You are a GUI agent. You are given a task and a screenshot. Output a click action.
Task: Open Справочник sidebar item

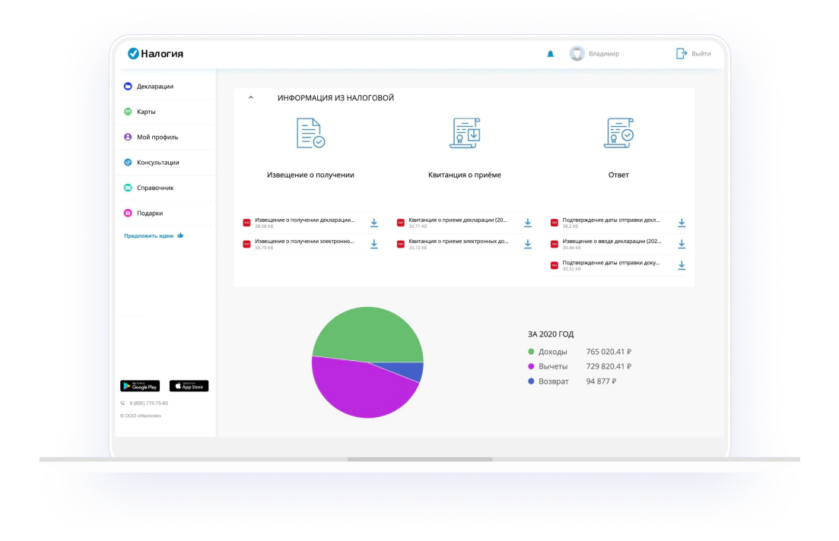pos(155,188)
